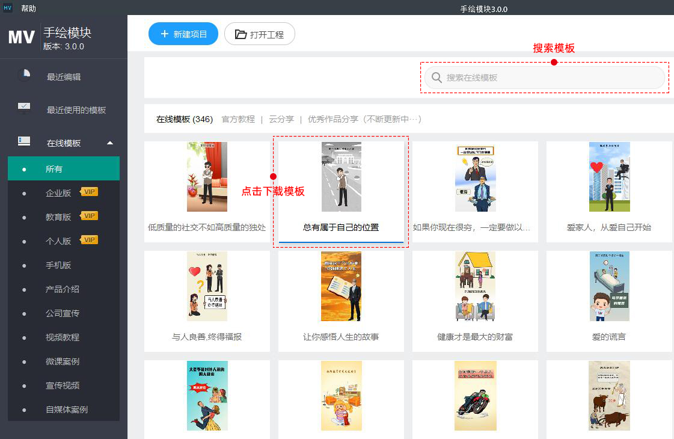The height and width of the screenshot is (439, 674).
Task: Open the 云分享 tab
Action: coord(281,119)
